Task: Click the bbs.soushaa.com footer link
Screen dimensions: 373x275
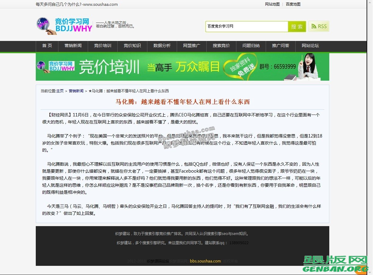Action: pos(205,261)
